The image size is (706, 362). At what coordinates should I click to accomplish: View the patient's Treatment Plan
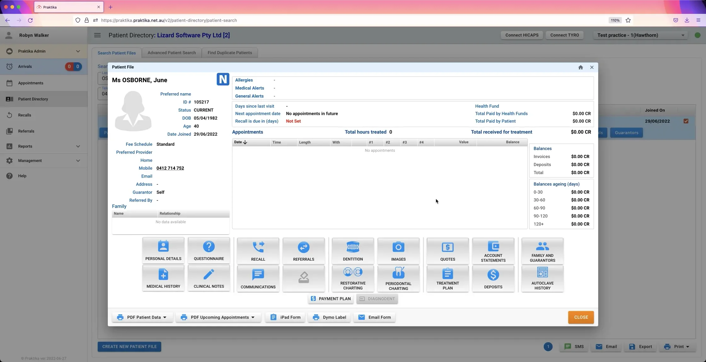click(447, 278)
